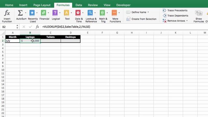Click the Select All corner triangle

[3, 32]
